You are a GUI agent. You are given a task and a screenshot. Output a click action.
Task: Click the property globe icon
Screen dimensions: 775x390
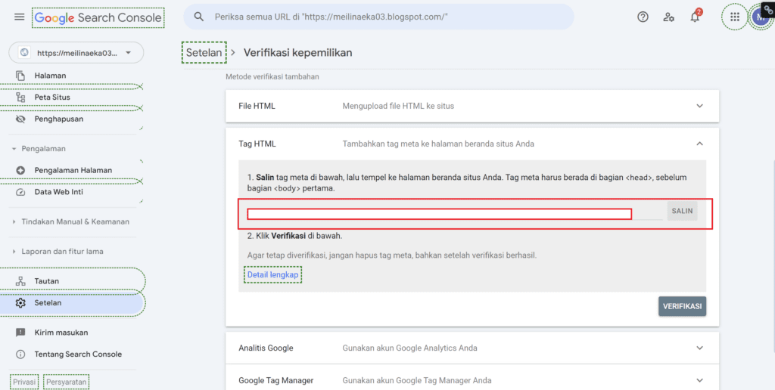[x=24, y=53]
